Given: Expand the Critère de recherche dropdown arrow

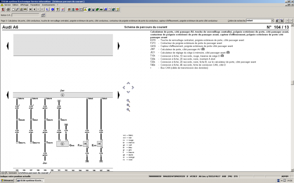Looking at the screenshot, I should (272, 21).
